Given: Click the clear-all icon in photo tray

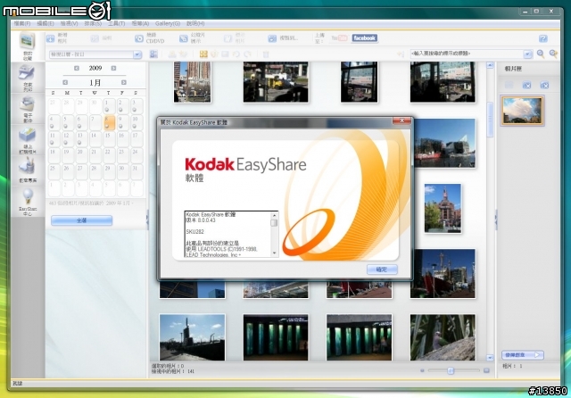Looking at the screenshot, I should [x=544, y=85].
